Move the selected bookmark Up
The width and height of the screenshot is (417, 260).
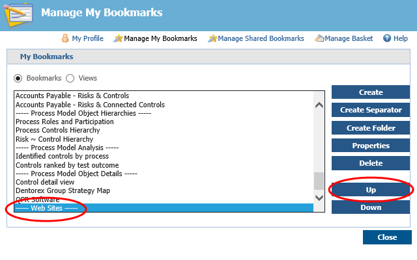tap(371, 190)
